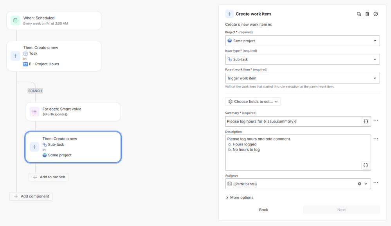Expand More options section
The width and height of the screenshot is (391, 226).
pos(240,197)
